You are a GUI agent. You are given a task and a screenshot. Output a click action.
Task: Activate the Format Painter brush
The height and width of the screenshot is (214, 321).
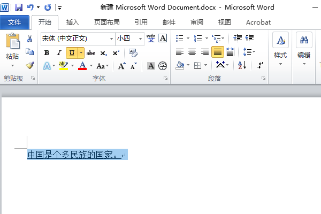(x=30, y=65)
